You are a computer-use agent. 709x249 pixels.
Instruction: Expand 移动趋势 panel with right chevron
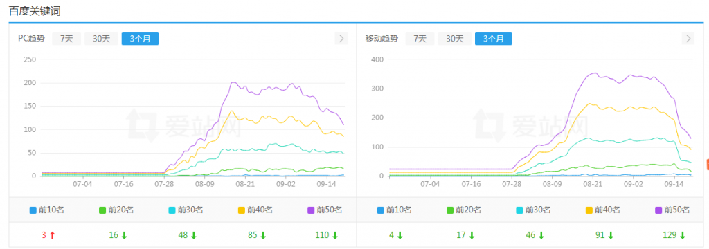tap(688, 39)
